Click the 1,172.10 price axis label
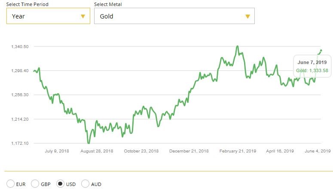The height and width of the screenshot is (189, 333). coord(20,143)
